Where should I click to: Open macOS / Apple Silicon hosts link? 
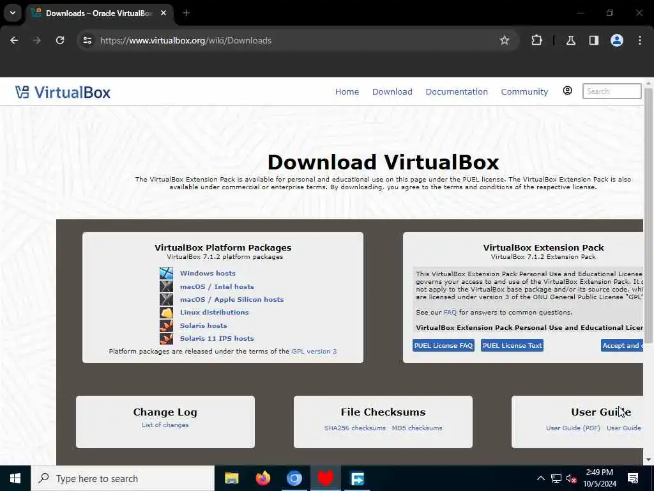tap(231, 299)
